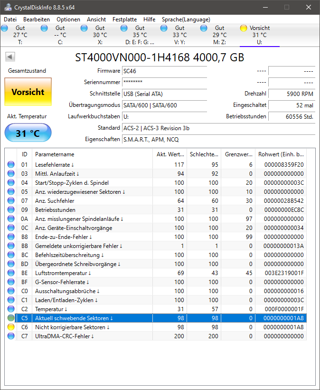Open the Sprache(Language) menu
Screen dimensions: 320x390
[186, 19]
